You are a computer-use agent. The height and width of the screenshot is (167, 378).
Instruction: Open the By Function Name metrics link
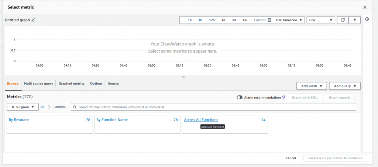click(x=112, y=120)
